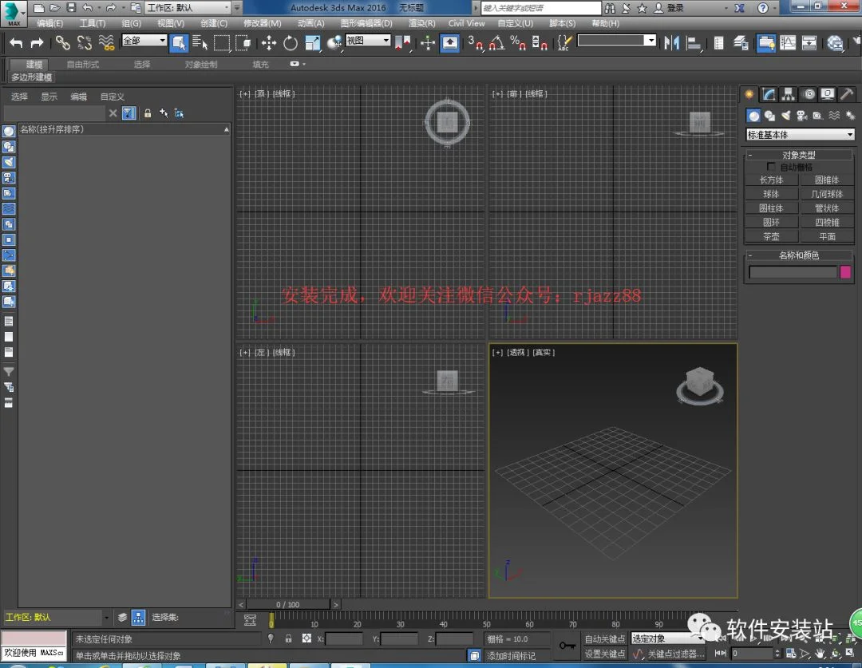The width and height of the screenshot is (862, 668).
Task: Switch to the 自由形式 ribbon tab
Action: (x=82, y=65)
